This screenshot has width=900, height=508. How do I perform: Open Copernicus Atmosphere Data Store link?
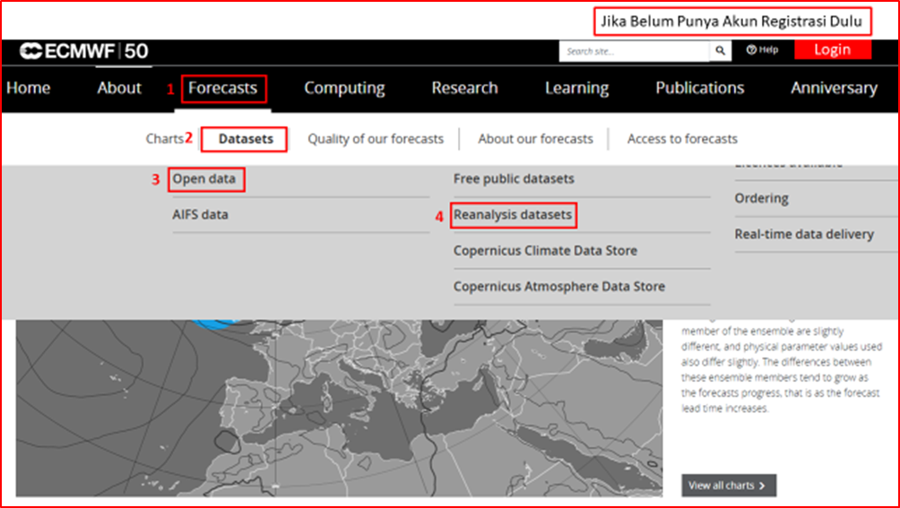559,286
